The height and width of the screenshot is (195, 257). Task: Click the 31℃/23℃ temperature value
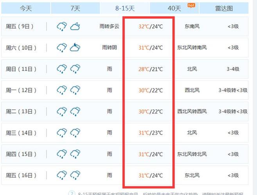coord(151,133)
